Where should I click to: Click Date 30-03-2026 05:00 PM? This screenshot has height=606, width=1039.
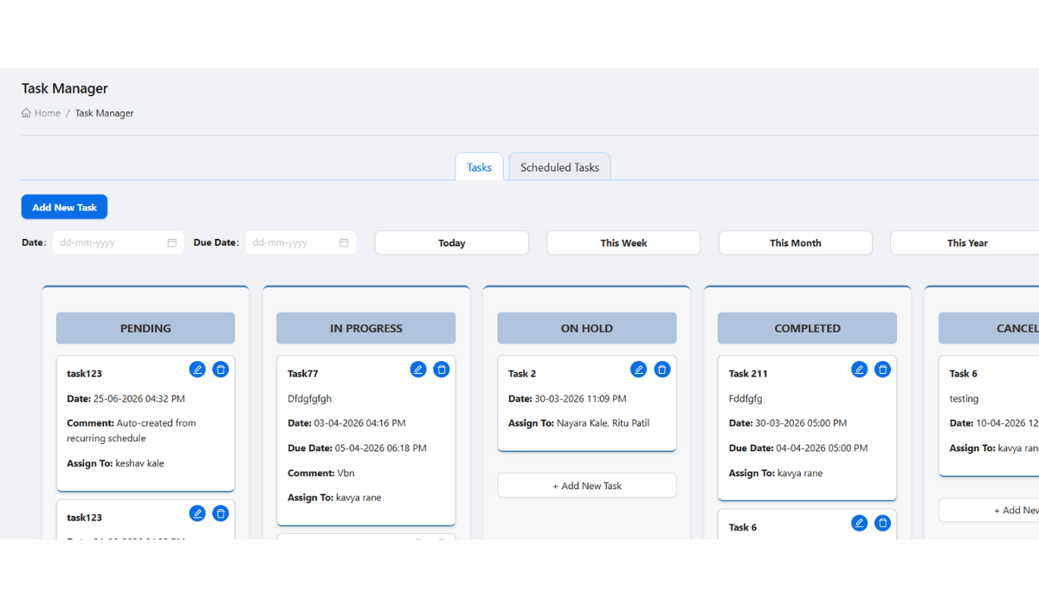[788, 423]
